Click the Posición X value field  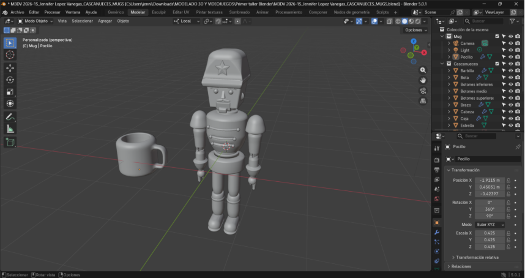(490, 180)
